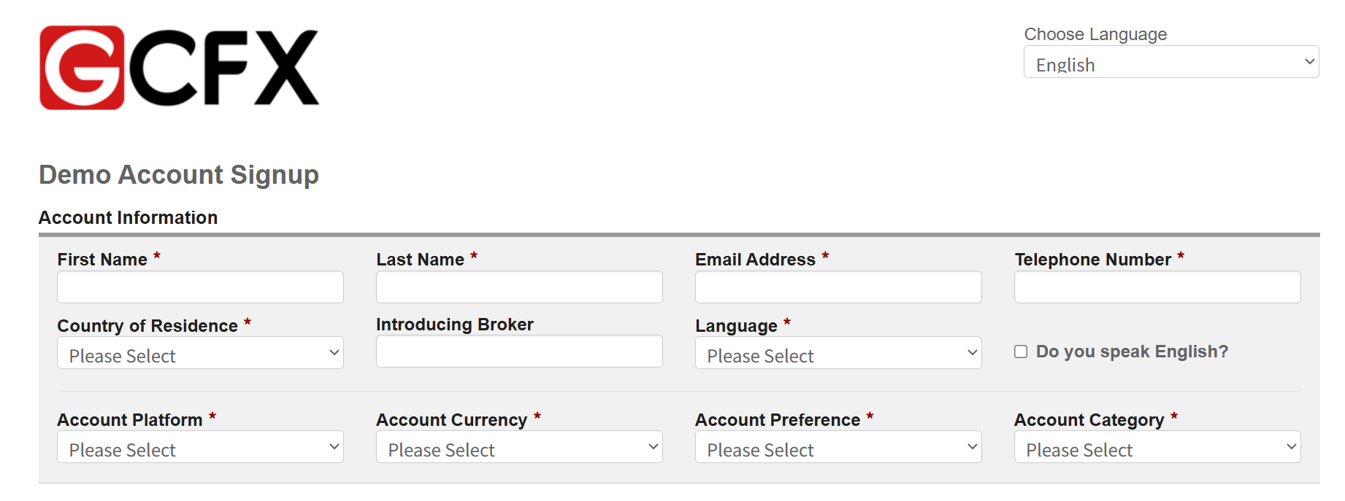The image size is (1345, 501).
Task: Click the GCFX logo
Action: (x=179, y=68)
